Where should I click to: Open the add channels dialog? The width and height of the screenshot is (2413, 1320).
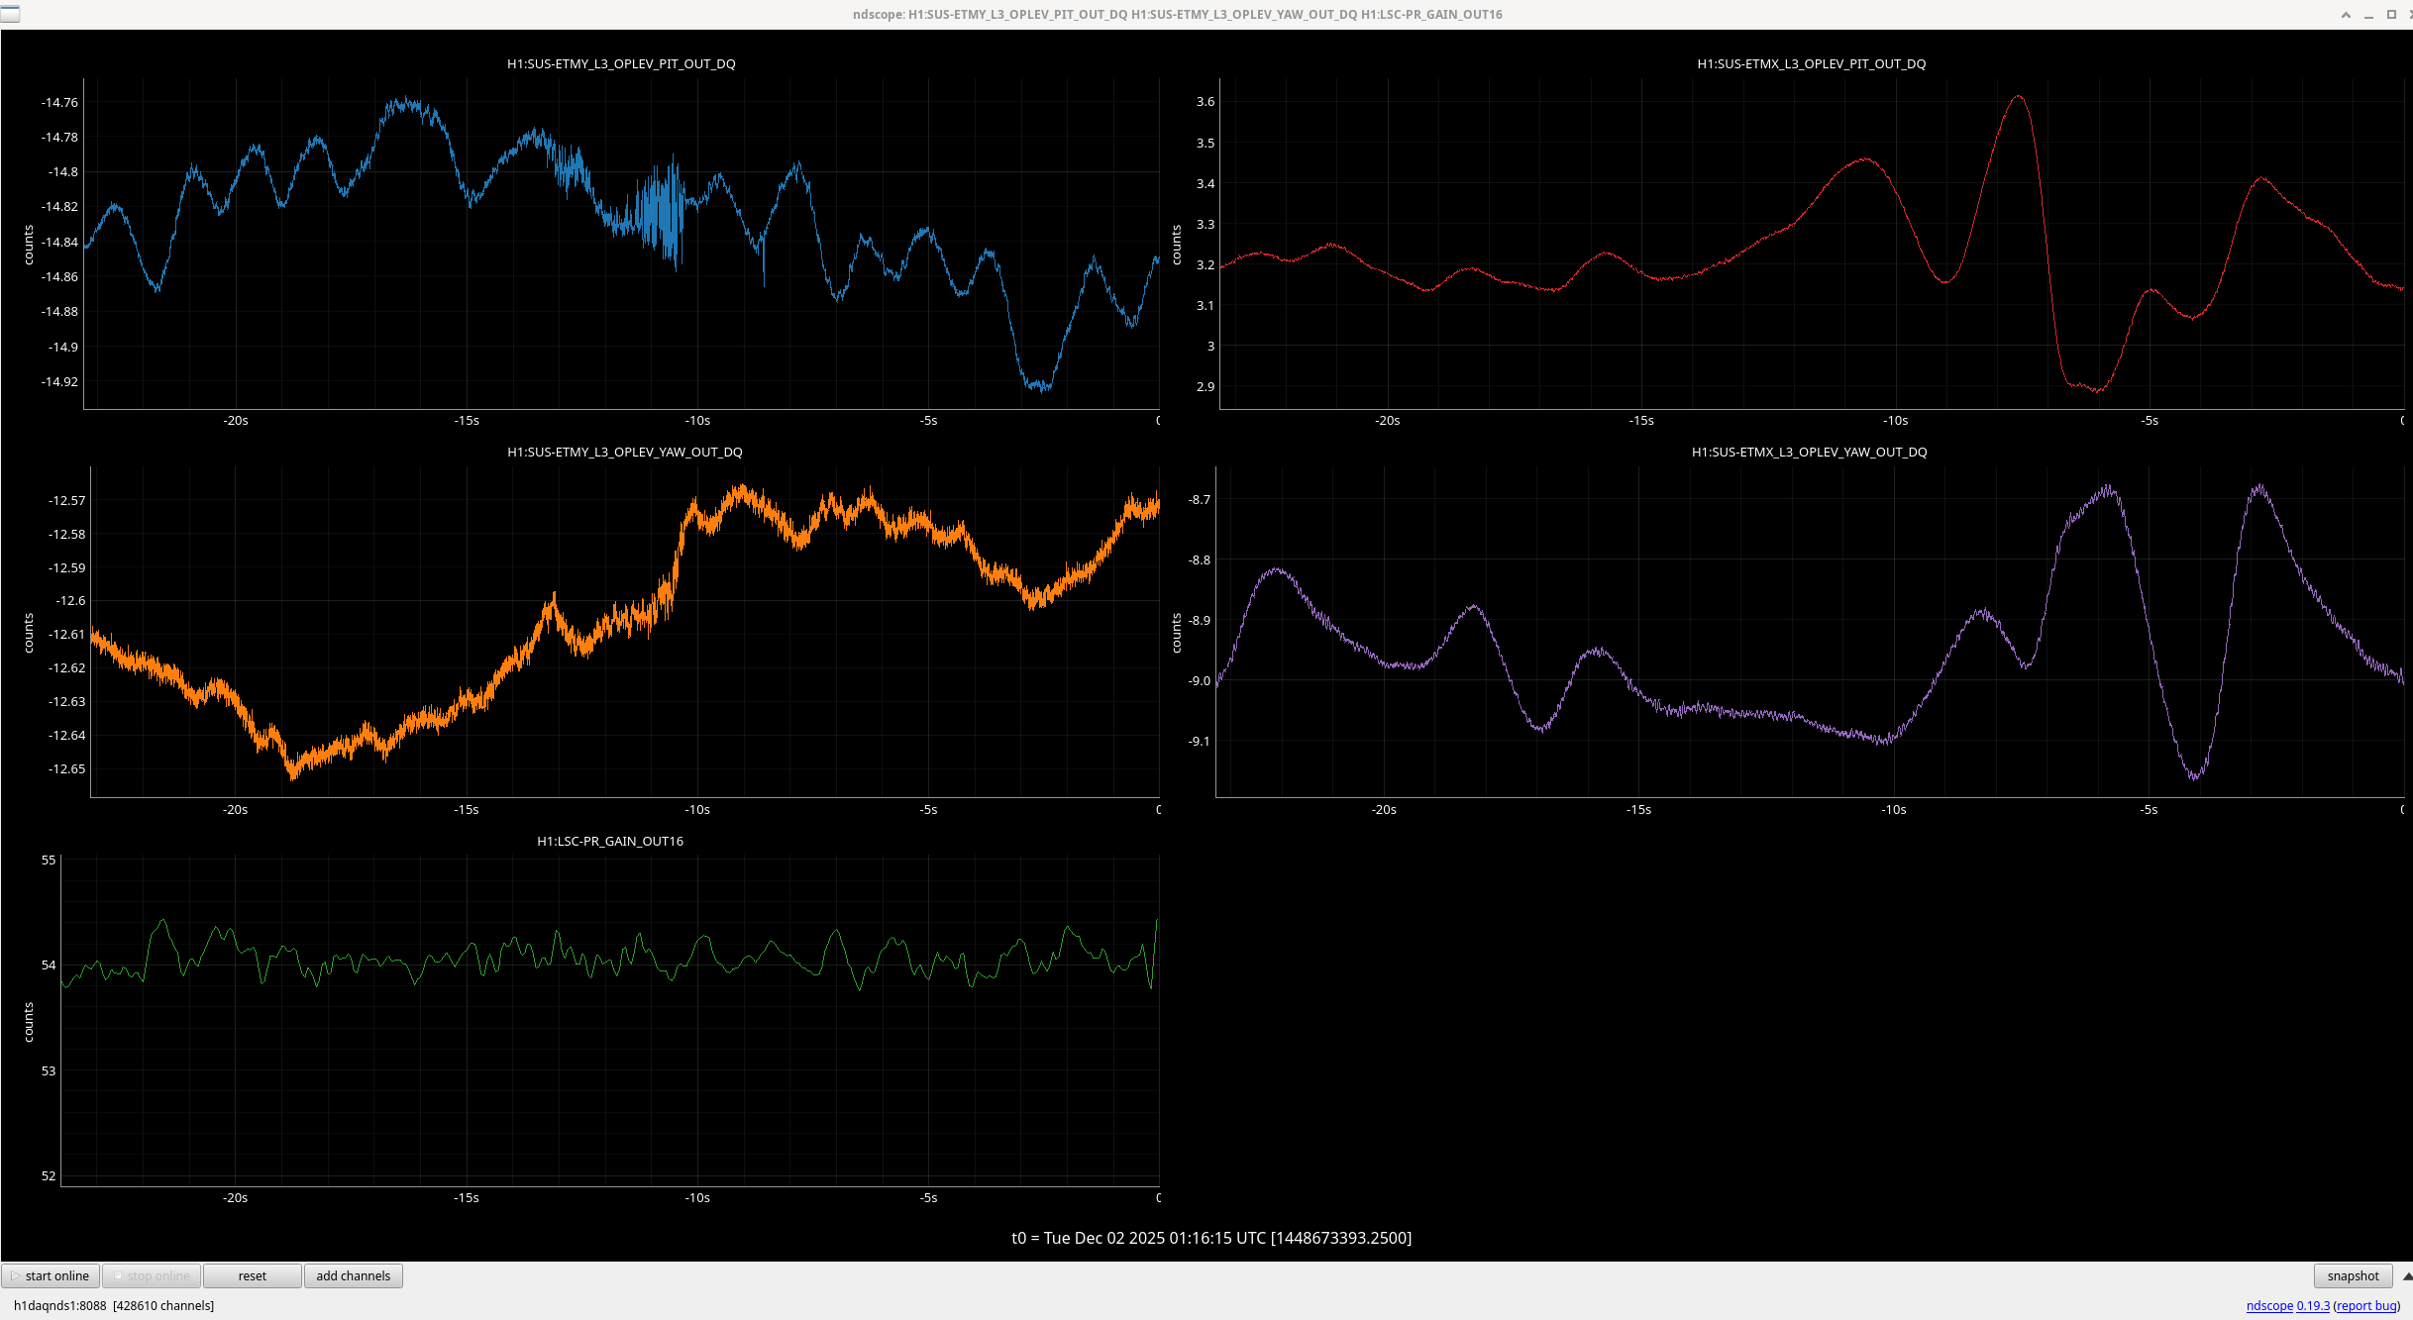point(353,1275)
